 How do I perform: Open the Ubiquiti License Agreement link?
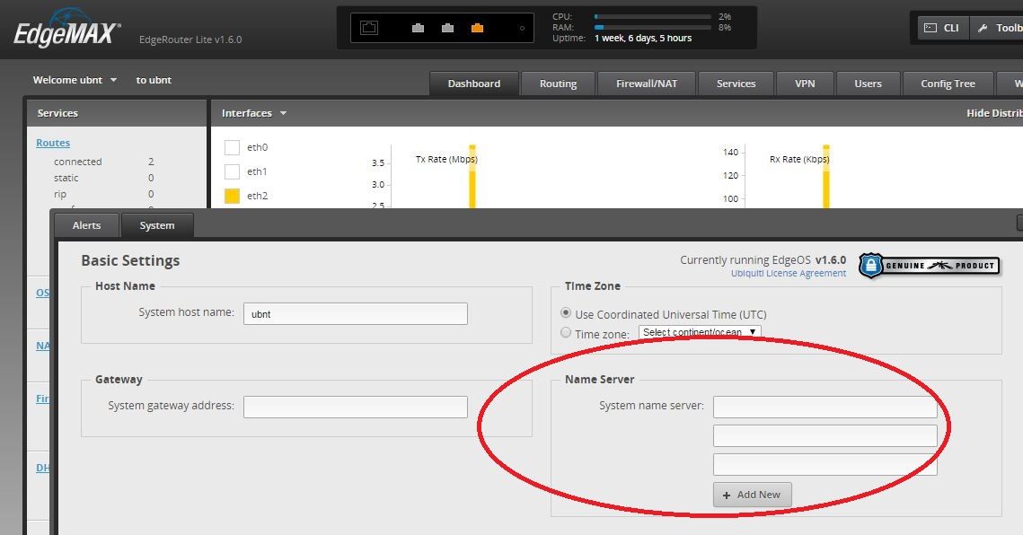[x=788, y=274]
